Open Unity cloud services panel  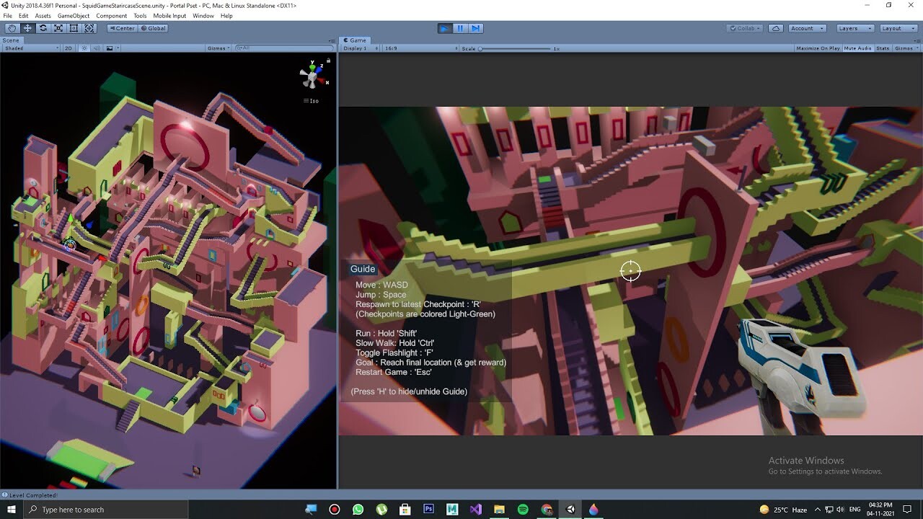pos(776,28)
